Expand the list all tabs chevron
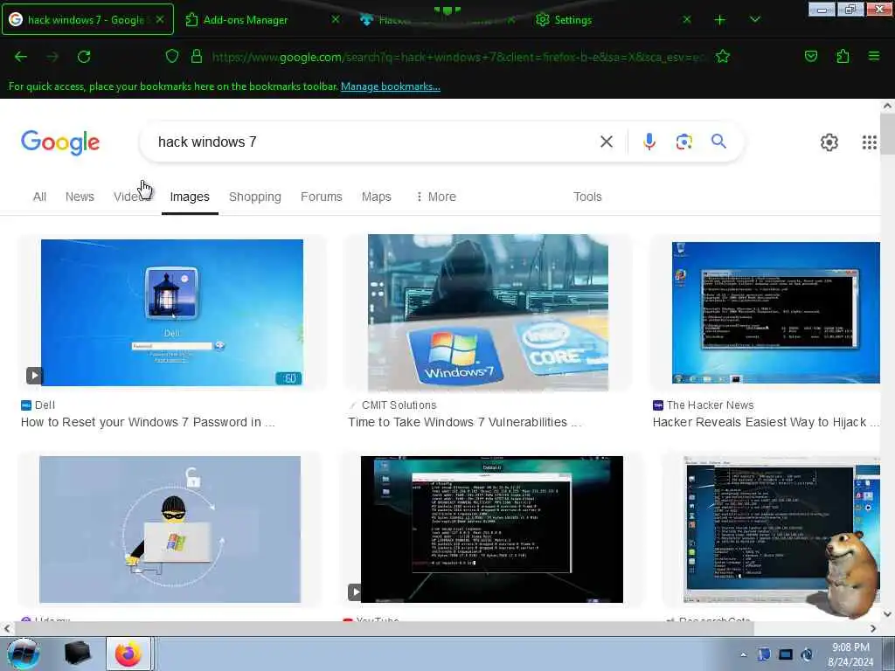Image resolution: width=895 pixels, height=671 pixels. (x=754, y=20)
